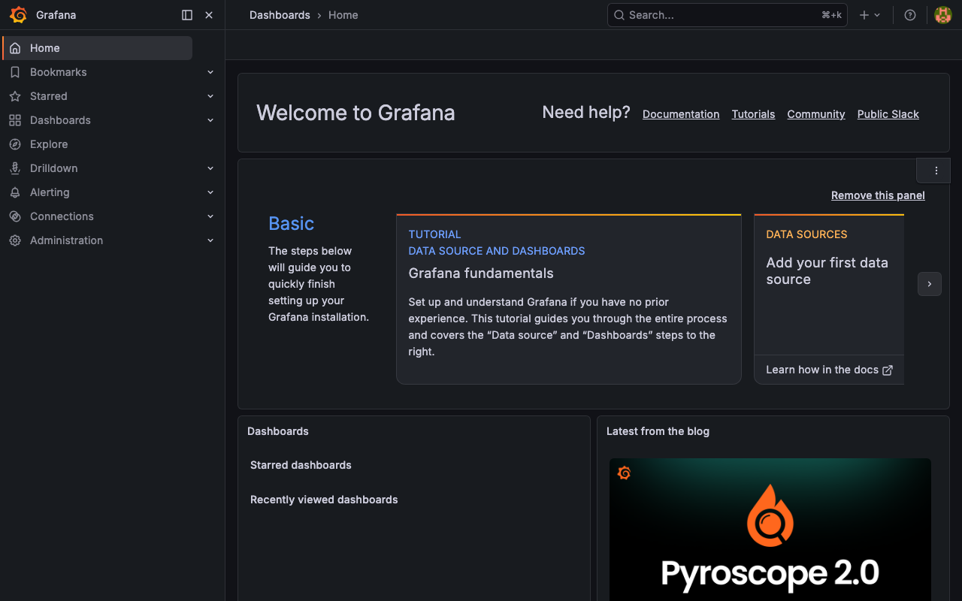Click the Home breadcrumb
Viewport: 962px width, 601px height.
click(x=343, y=15)
